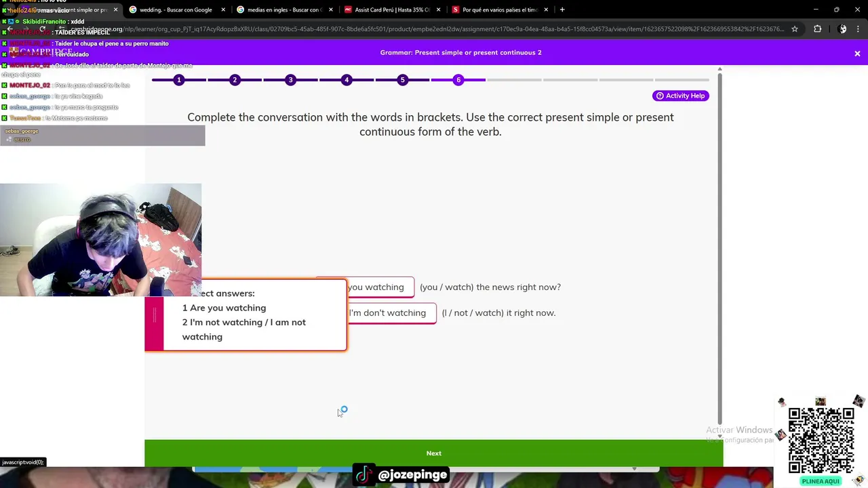Image resolution: width=868 pixels, height=488 pixels.
Task: Click the activity page vertical scrollbar
Action: click(719, 247)
